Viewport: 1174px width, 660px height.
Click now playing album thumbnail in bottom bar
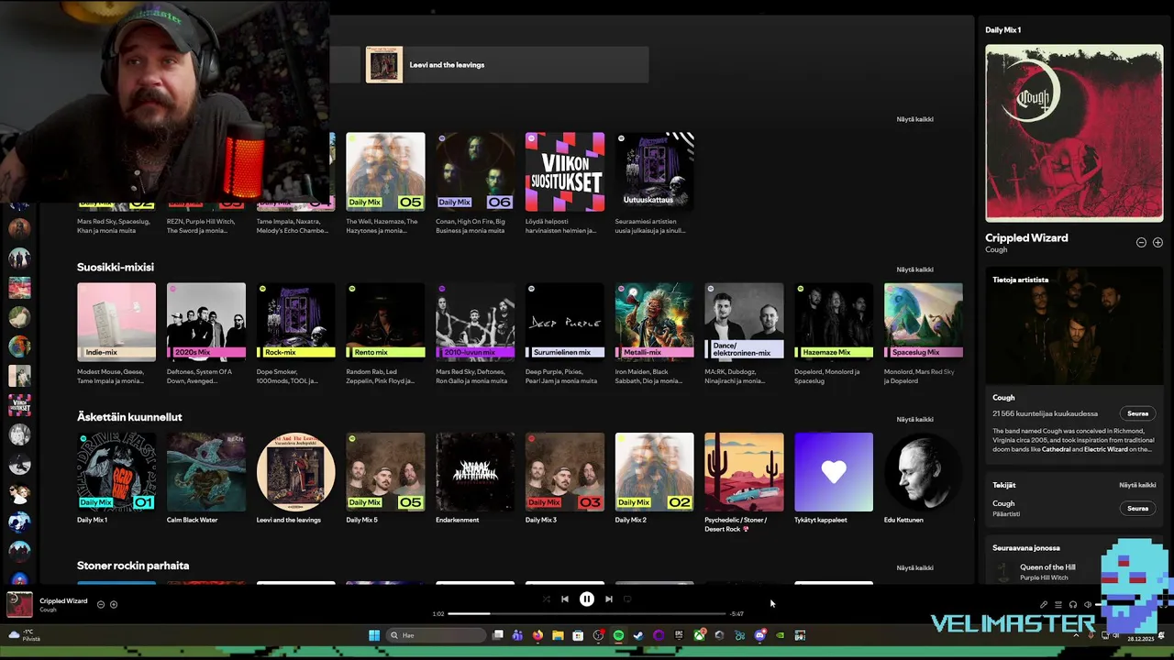pyautogui.click(x=19, y=605)
